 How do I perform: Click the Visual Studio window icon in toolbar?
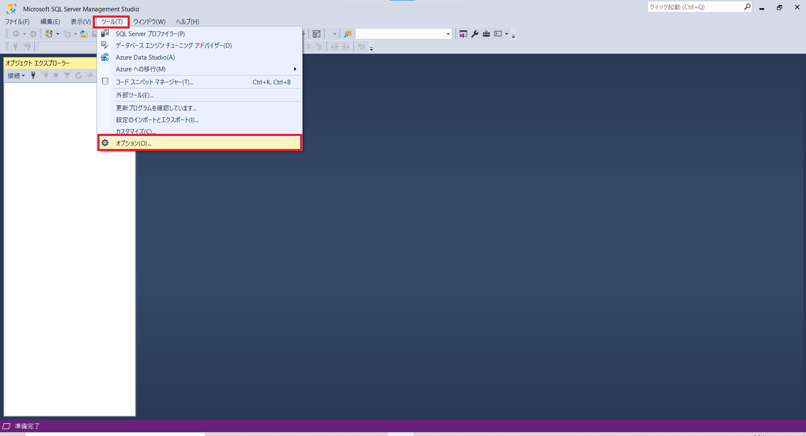(x=463, y=34)
